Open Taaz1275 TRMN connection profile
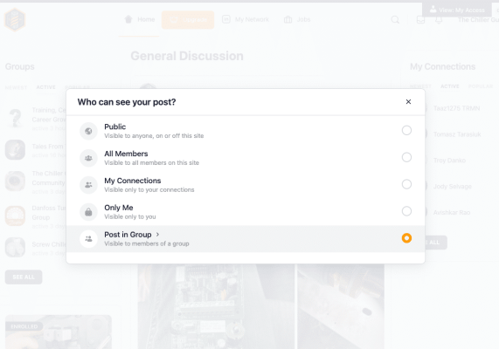The height and width of the screenshot is (349, 499). [456, 108]
